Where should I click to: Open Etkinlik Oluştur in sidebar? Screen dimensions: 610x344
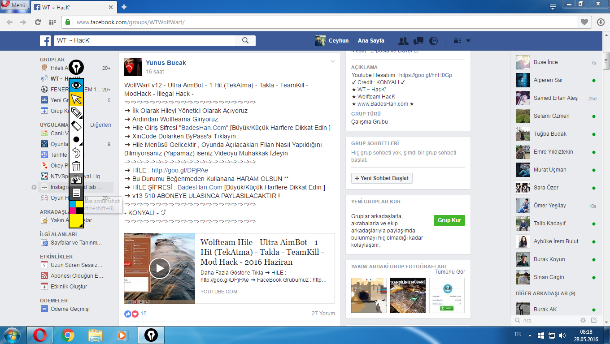64,287
